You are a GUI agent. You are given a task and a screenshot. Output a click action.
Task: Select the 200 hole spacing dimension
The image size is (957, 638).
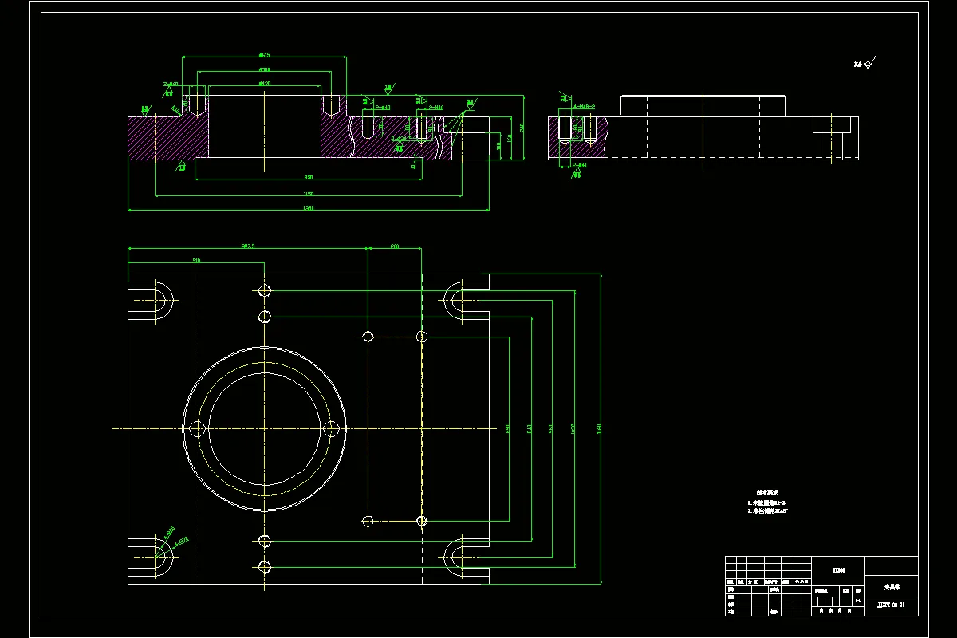(x=394, y=246)
